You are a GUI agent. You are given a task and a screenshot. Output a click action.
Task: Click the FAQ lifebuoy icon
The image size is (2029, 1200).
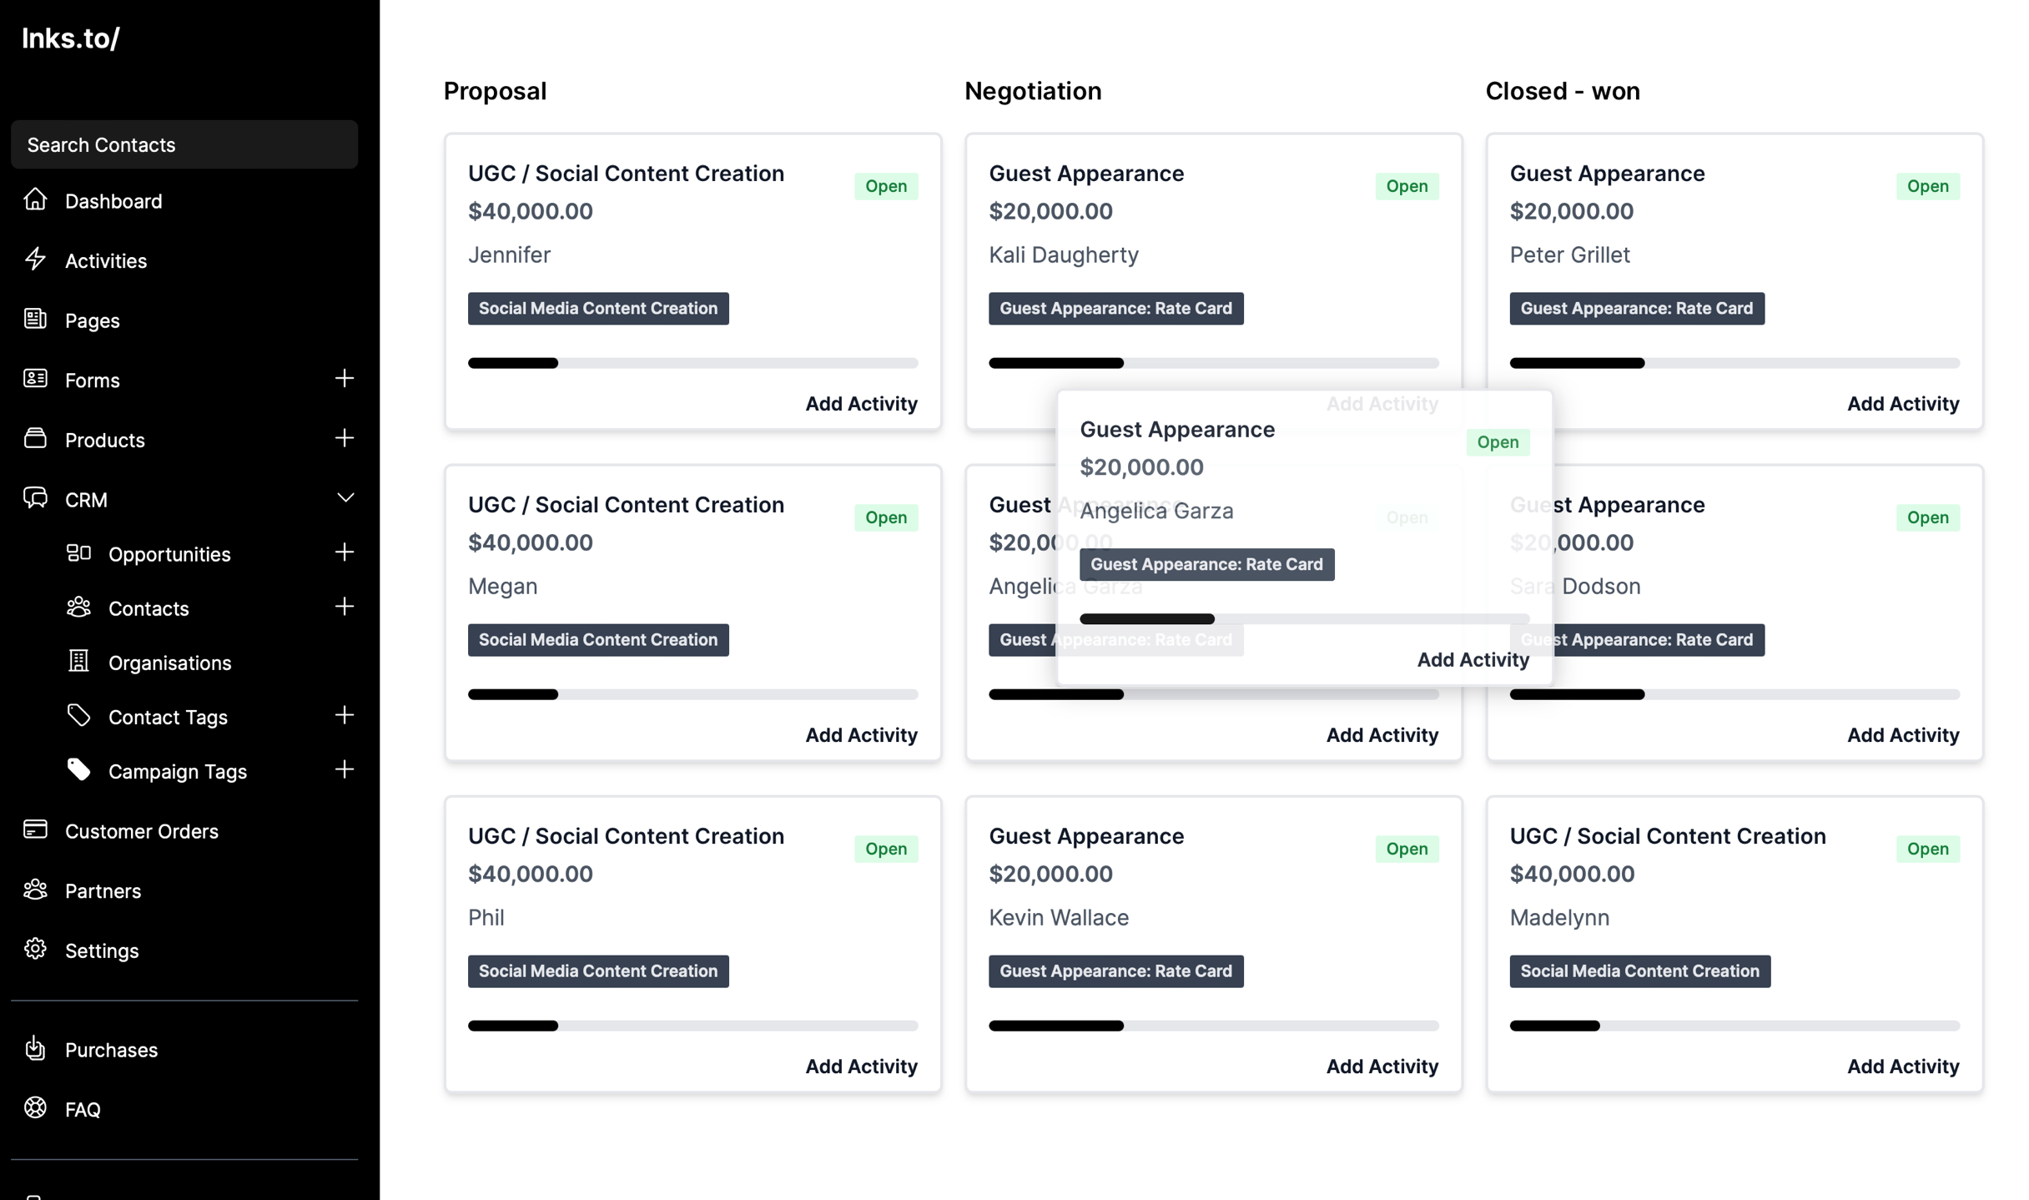[35, 1107]
